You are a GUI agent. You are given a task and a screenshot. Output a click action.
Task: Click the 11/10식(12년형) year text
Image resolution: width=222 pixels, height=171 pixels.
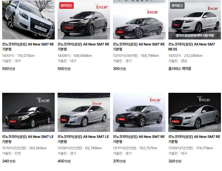coord(14,148)
